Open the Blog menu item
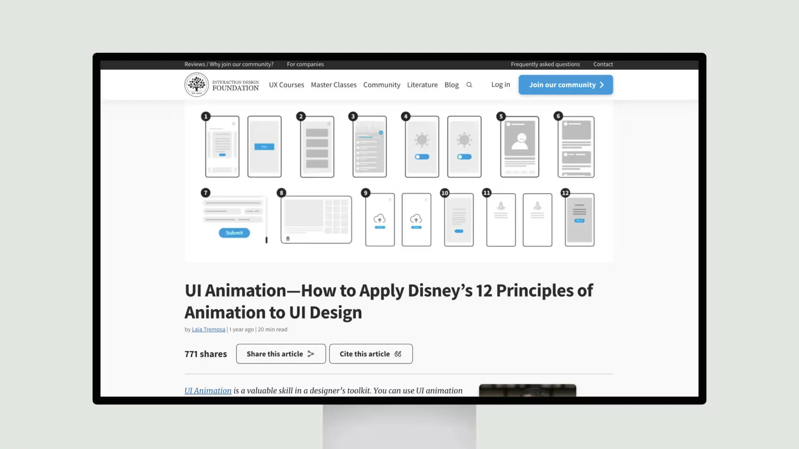 (x=452, y=84)
